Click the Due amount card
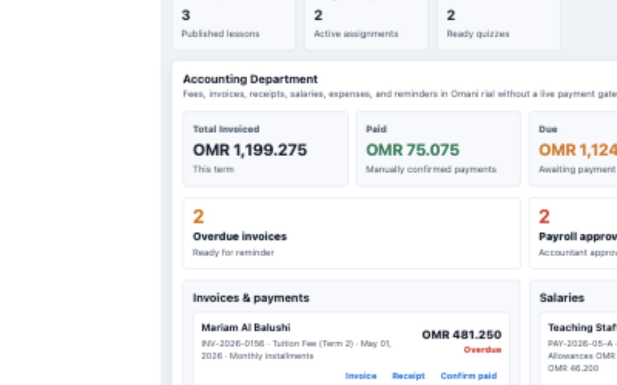This screenshot has height=385, width=617. tap(573, 149)
